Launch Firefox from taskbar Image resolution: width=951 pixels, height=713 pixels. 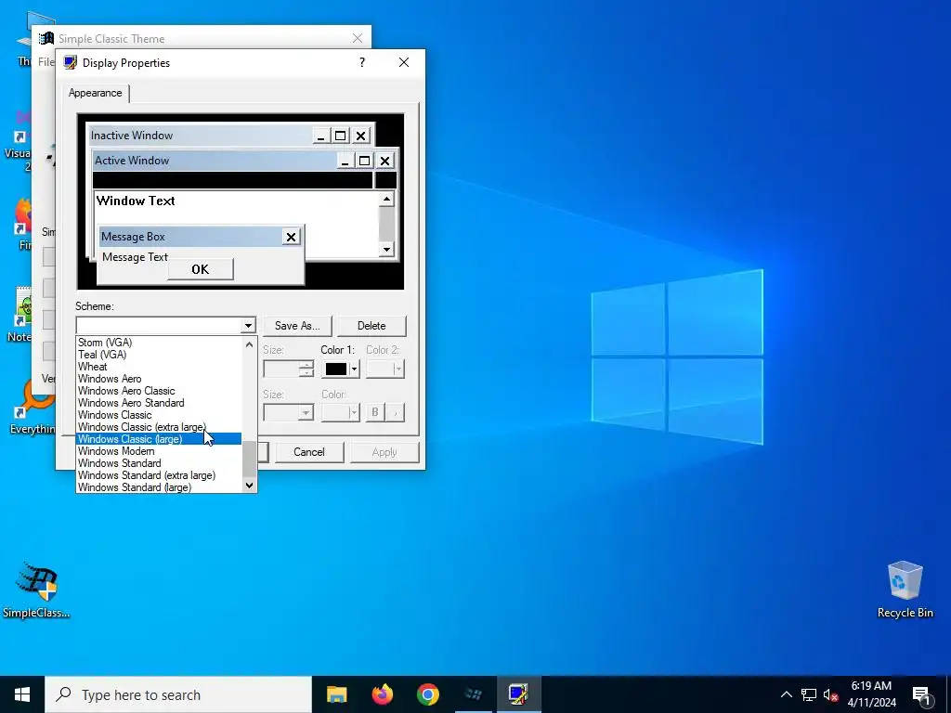382,694
